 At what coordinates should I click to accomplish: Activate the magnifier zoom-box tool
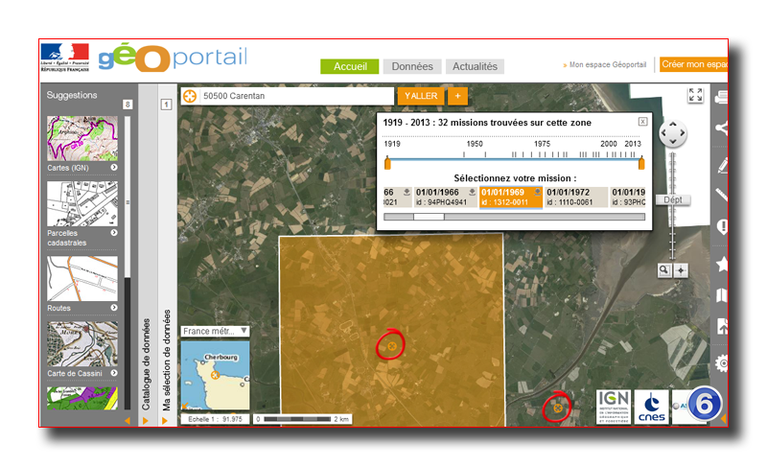click(663, 270)
